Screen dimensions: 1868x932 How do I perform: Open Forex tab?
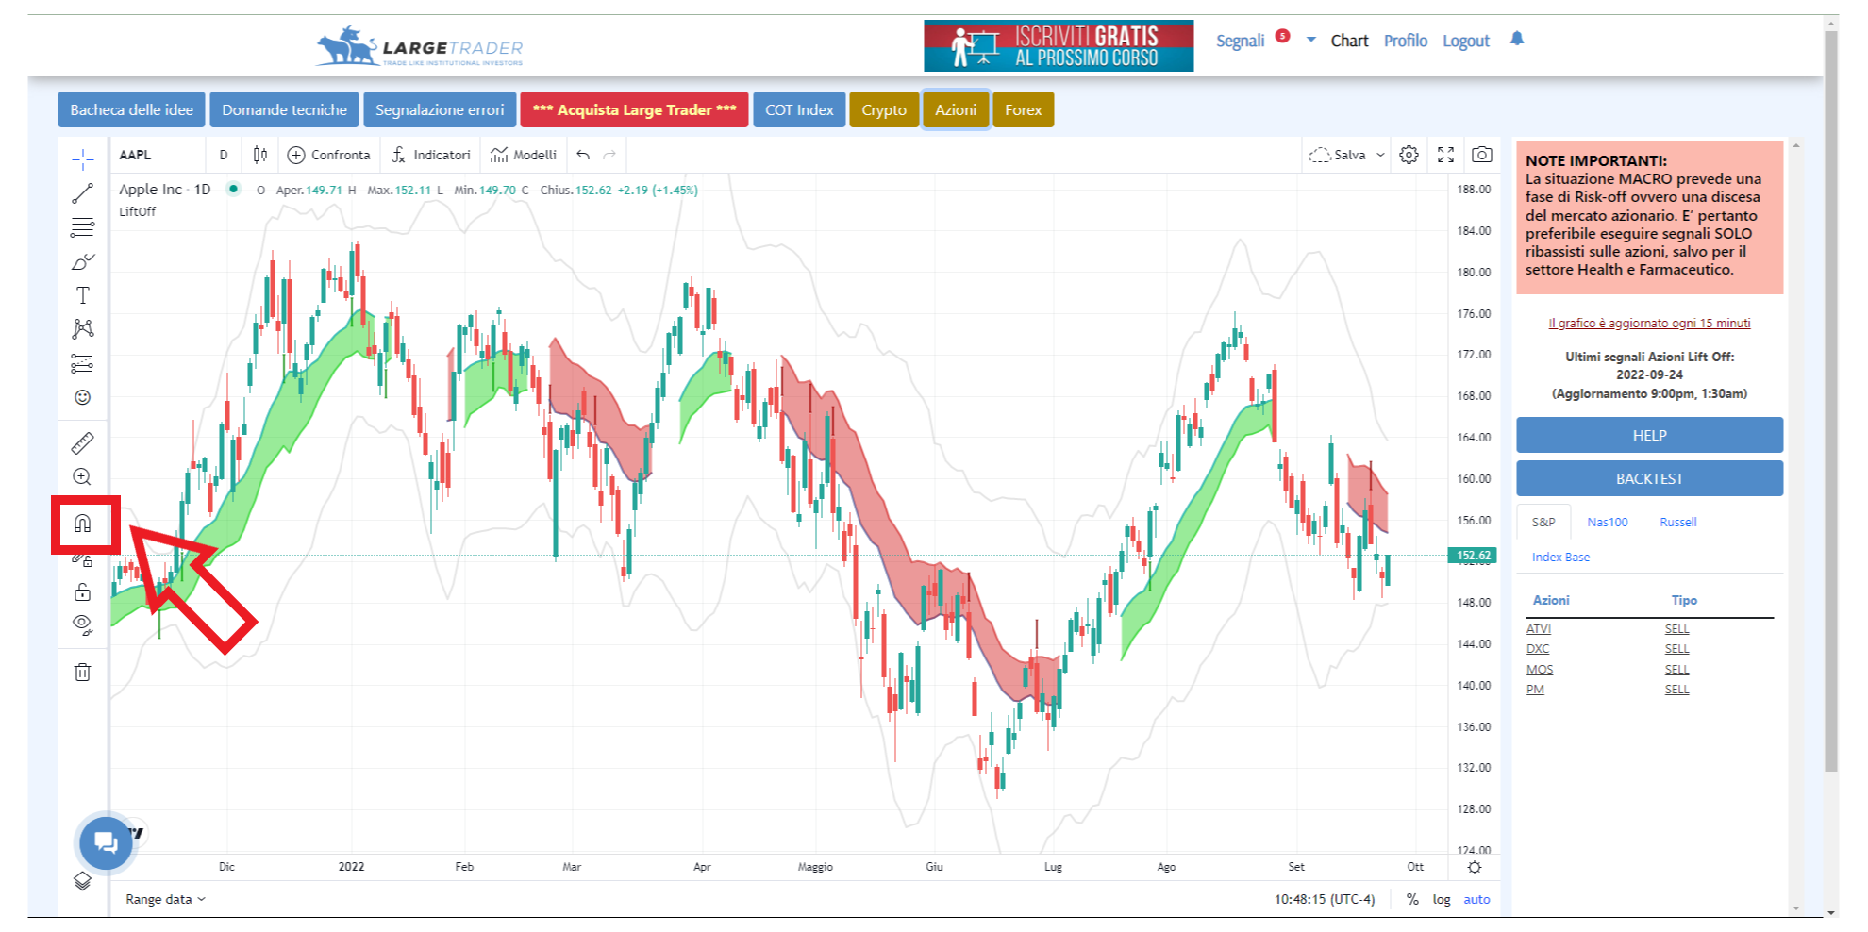(1023, 109)
